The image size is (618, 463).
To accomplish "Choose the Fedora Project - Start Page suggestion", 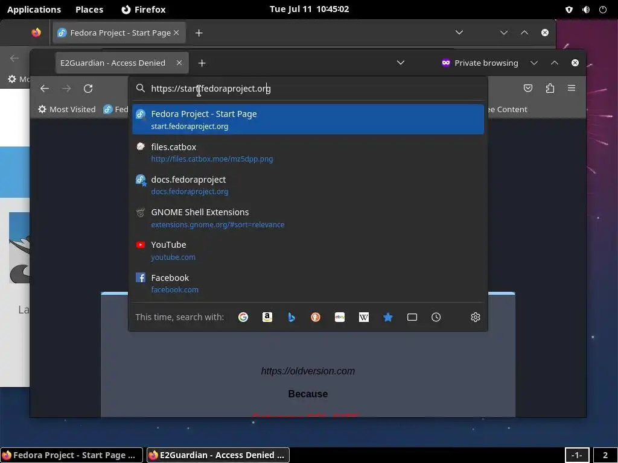I will (308, 119).
